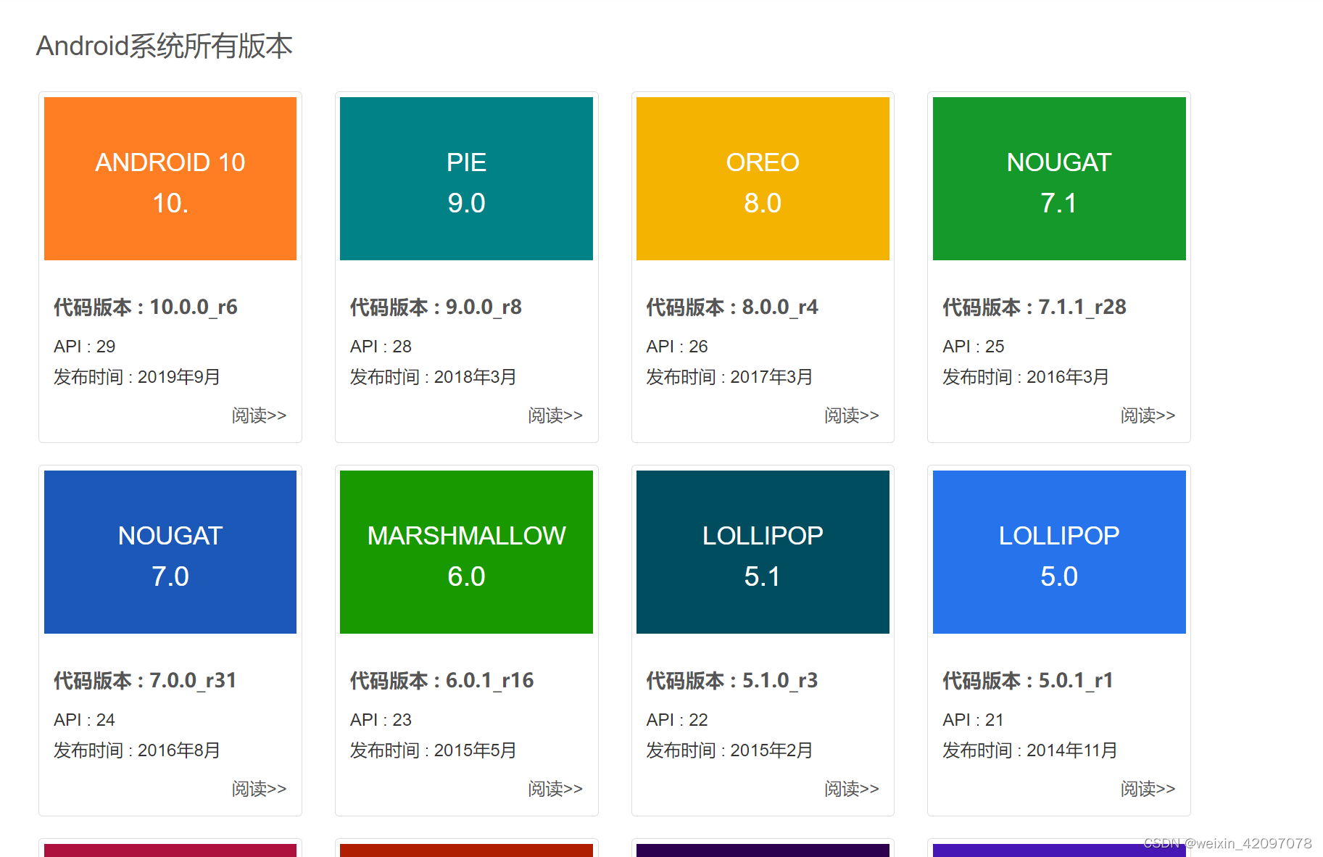Click release date 发布时间 : 2017年3月
1323x857 pixels.
730,377
